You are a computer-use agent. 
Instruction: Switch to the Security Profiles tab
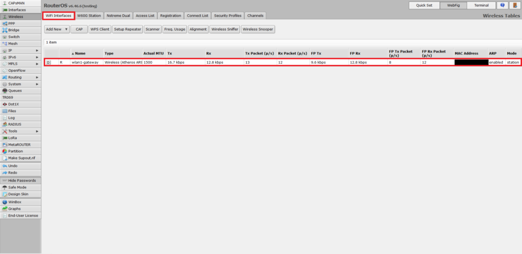coord(228,16)
